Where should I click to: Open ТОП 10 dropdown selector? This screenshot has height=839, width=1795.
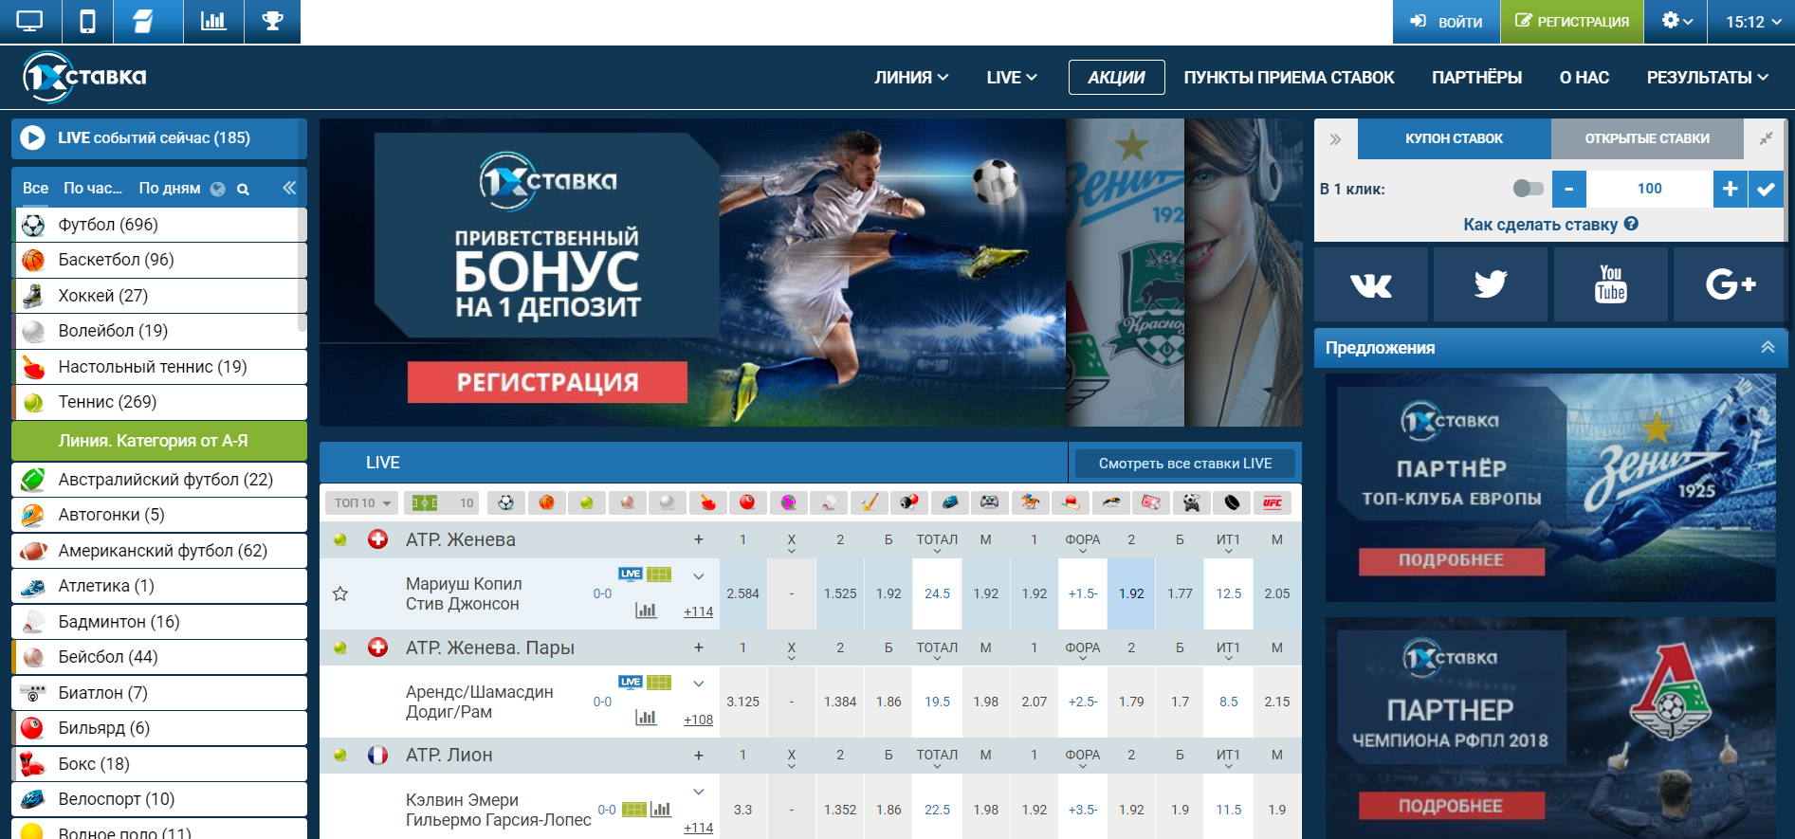[362, 502]
